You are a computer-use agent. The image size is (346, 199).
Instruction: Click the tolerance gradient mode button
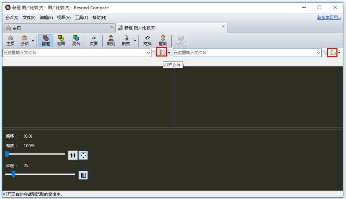(x=83, y=175)
